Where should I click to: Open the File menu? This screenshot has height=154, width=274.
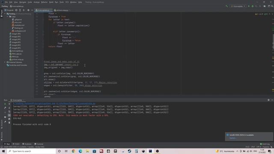point(6,2)
